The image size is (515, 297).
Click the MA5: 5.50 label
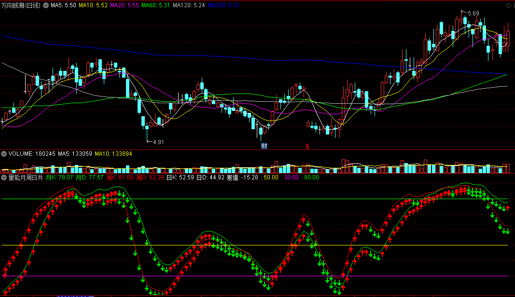[x=63, y=5]
